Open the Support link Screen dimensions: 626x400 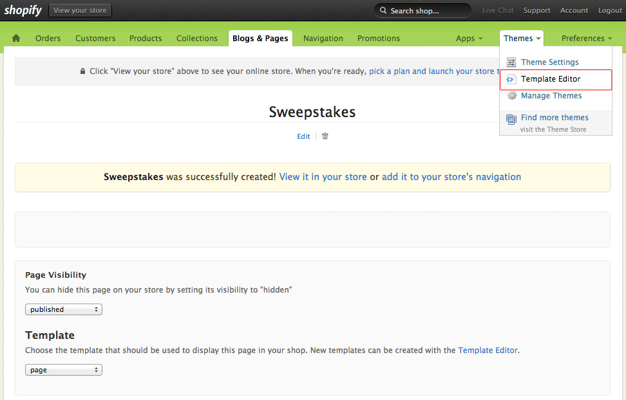[x=536, y=10]
